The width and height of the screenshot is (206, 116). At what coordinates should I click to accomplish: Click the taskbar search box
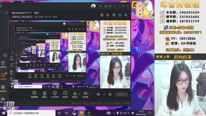[x=31, y=113]
